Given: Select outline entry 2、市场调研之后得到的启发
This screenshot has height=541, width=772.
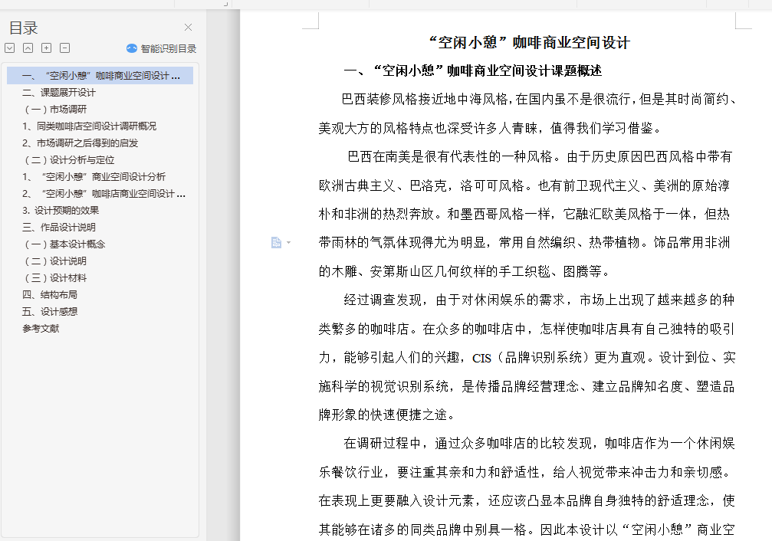Looking at the screenshot, I should coord(80,143).
